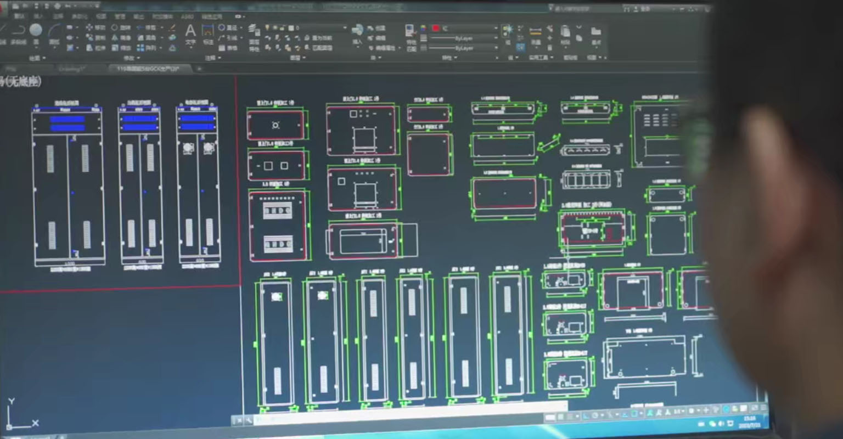
Task: Open the large Text (文字) A tool
Action: [x=190, y=34]
